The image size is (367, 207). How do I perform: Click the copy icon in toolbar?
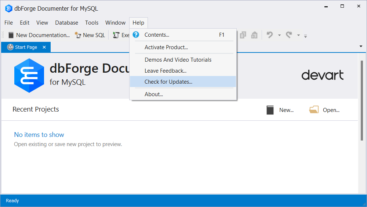click(x=243, y=35)
